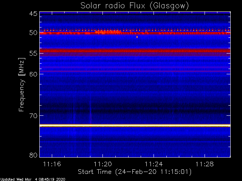Click the "Updated Wed Mar 4 08:45:19 2020" timestamp
Image resolution: width=242 pixels, height=181 pixels.
point(33,179)
